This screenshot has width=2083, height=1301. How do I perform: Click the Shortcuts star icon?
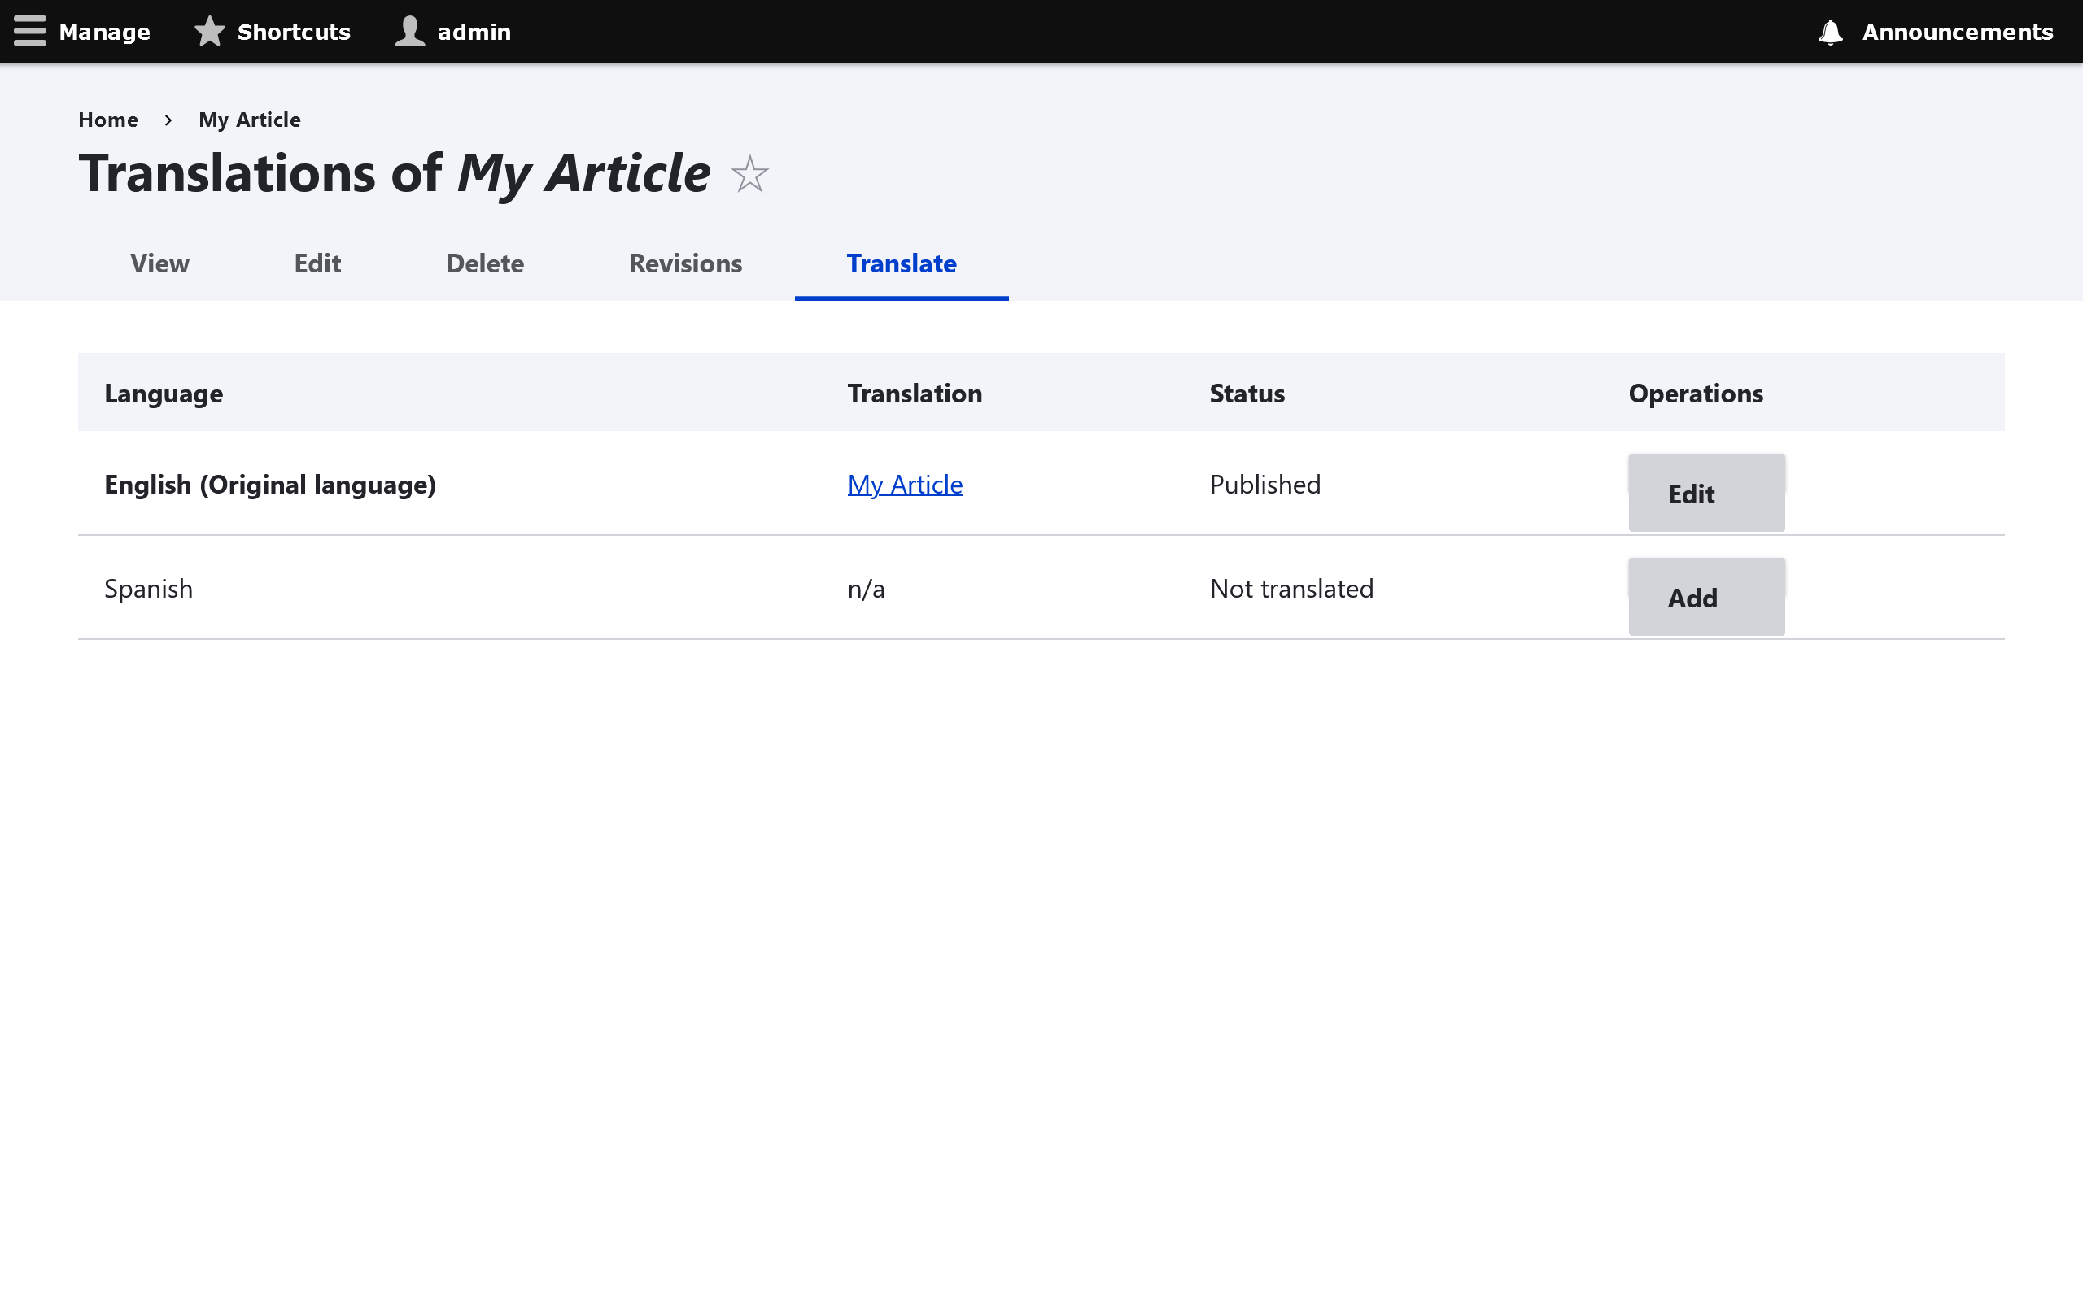click(x=209, y=31)
